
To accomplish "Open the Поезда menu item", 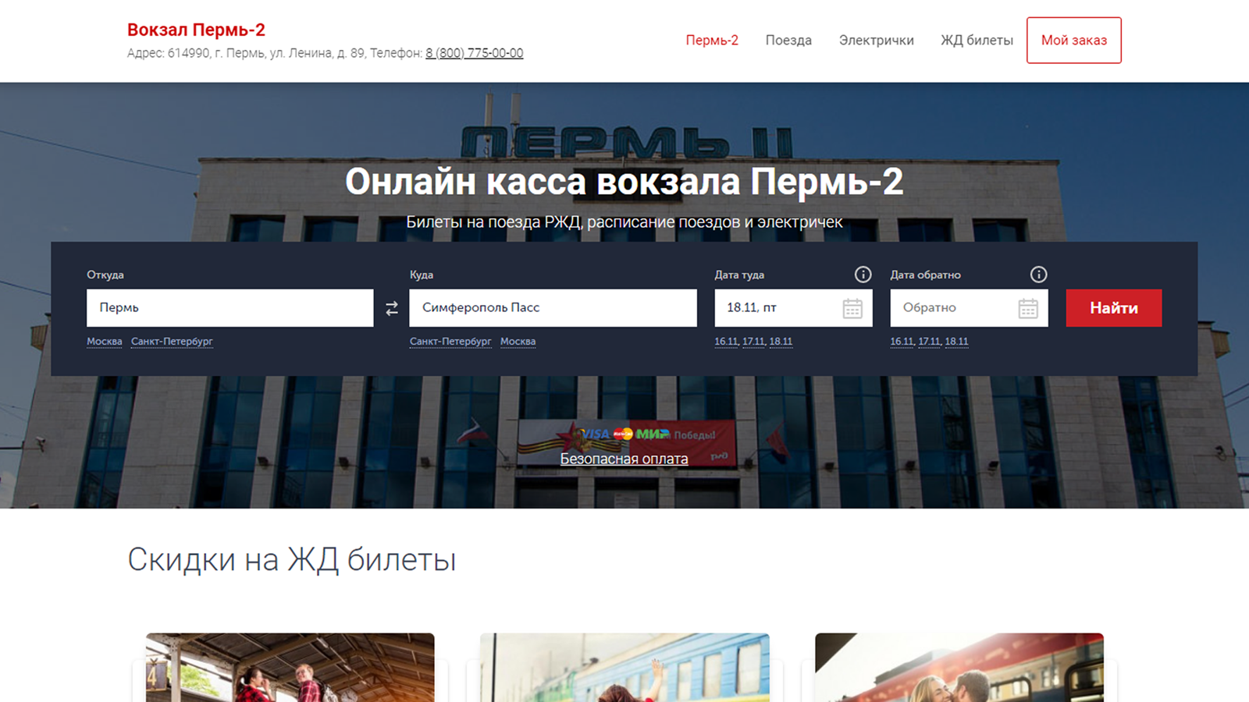I will 788,41.
